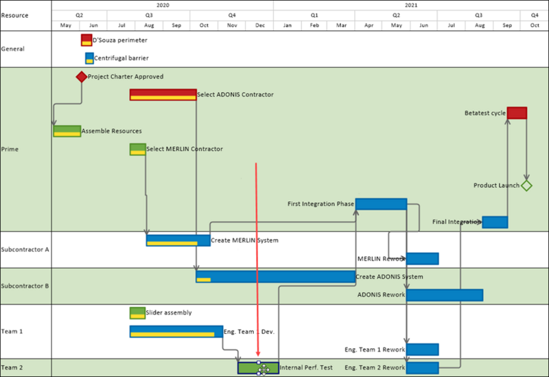549x377 pixels.
Task: Select the Team 1 row label
Action: pos(12,332)
